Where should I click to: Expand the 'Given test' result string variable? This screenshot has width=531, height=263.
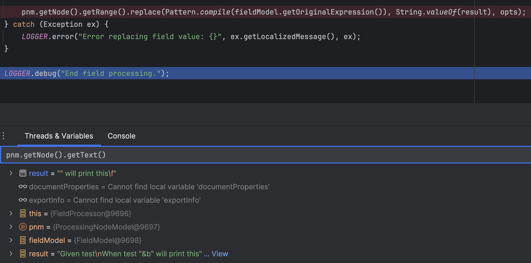click(11, 254)
